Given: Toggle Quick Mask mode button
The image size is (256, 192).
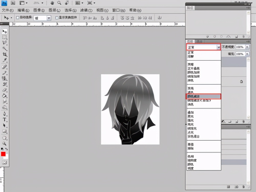Looking at the screenshot, I should 5,162.
